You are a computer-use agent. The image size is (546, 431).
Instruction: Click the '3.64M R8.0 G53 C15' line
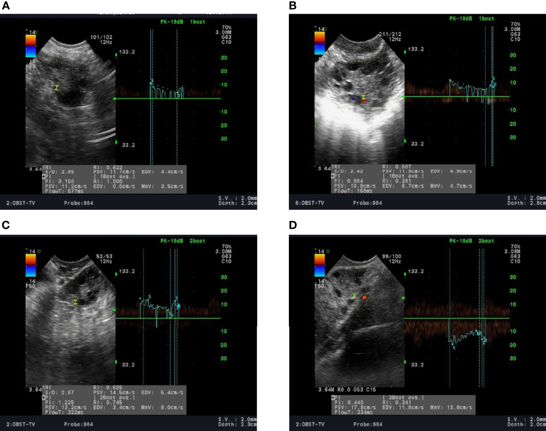coord(347,390)
